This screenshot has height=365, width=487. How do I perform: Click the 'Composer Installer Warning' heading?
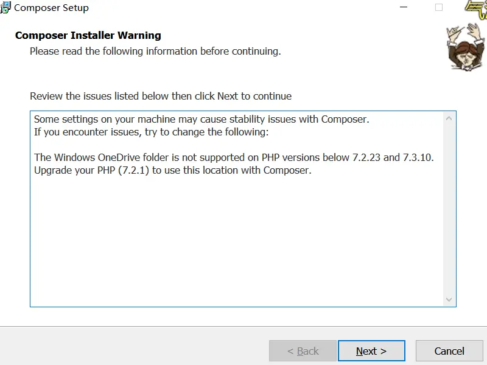coord(88,35)
